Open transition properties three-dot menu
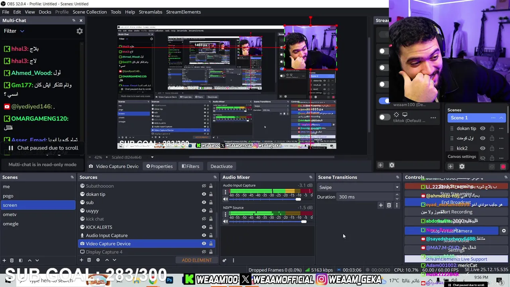Image resolution: width=510 pixels, height=287 pixels. [x=397, y=205]
